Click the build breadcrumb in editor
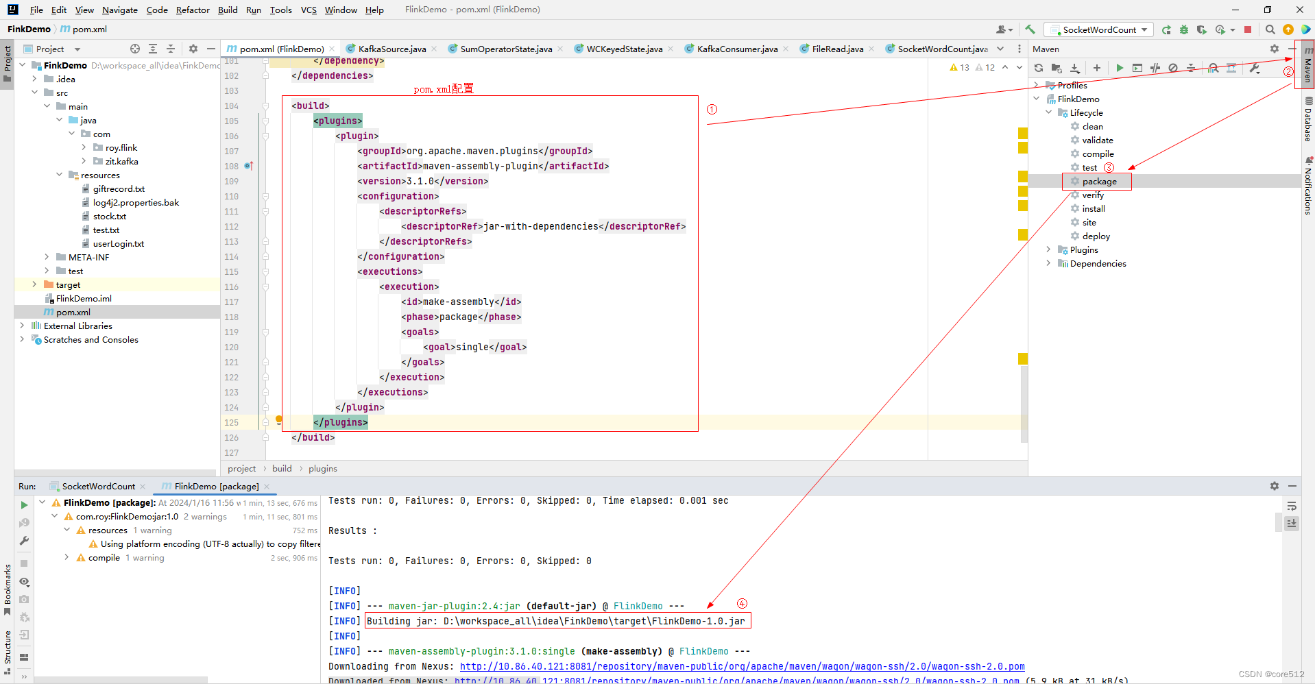The image size is (1315, 684). pos(282,468)
